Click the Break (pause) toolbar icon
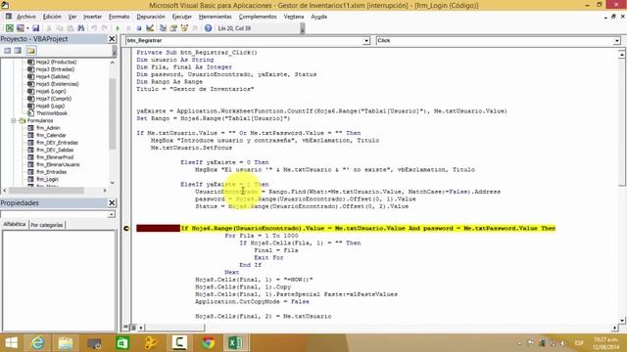Viewport: 627px width, 352px height. 128,28
